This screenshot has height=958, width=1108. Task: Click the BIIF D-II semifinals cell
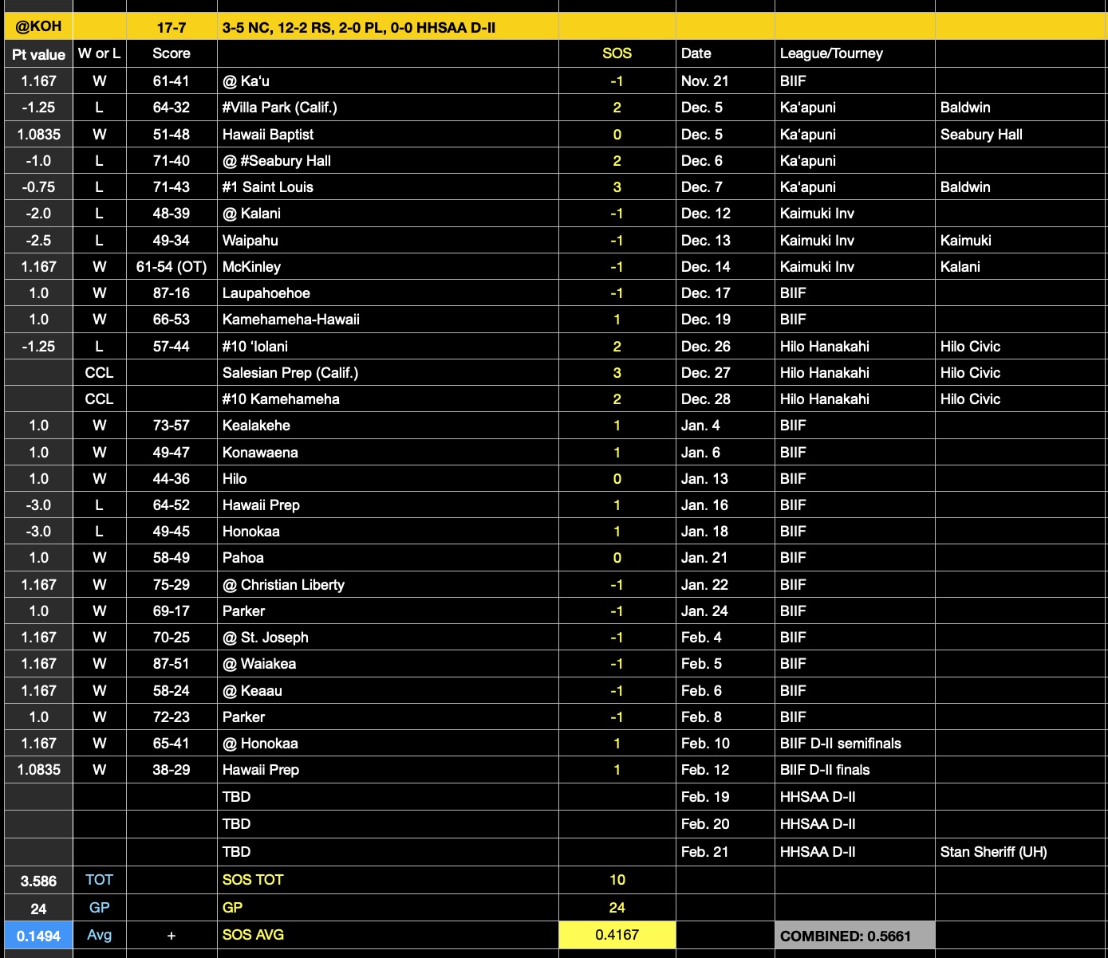[840, 744]
